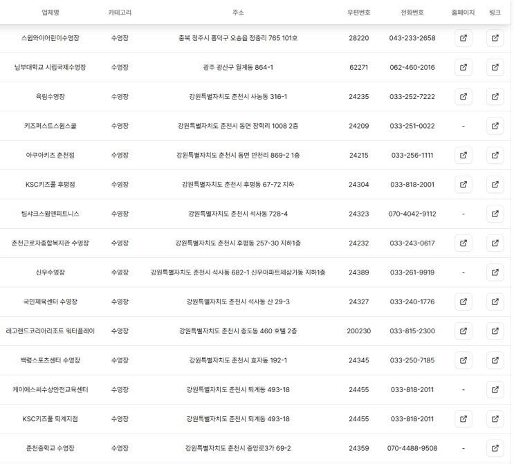Image resolution: width=514 pixels, height=464 pixels.
Task: Open homepage icon for 백령스포츠센터 수영장
Action: 463,360
